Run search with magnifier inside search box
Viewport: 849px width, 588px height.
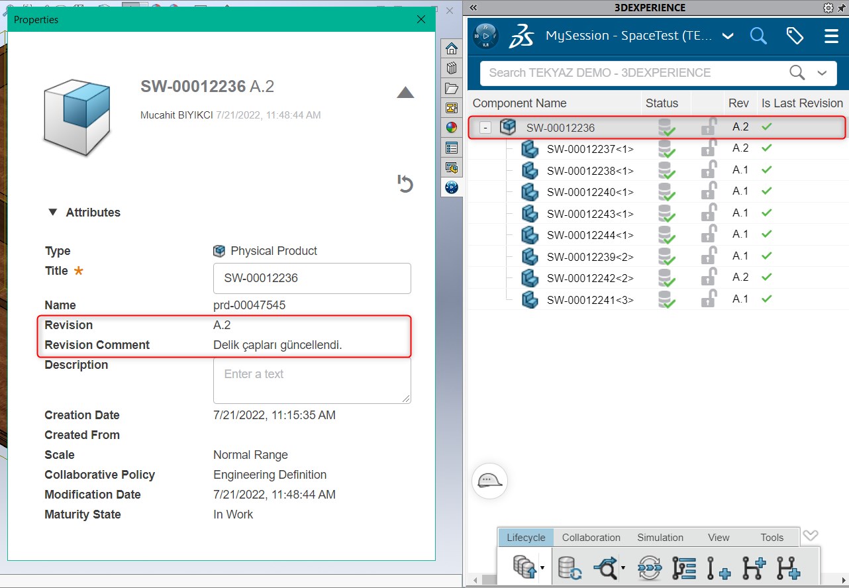797,72
